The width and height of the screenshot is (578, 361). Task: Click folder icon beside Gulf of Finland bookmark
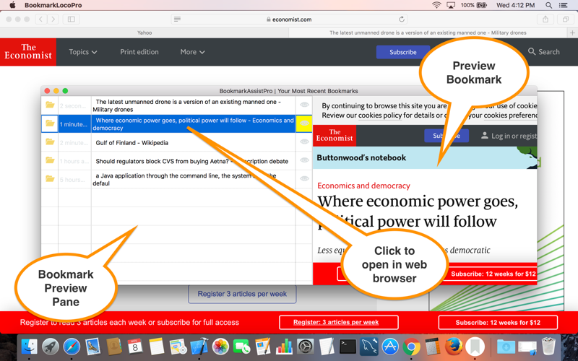pos(50,142)
